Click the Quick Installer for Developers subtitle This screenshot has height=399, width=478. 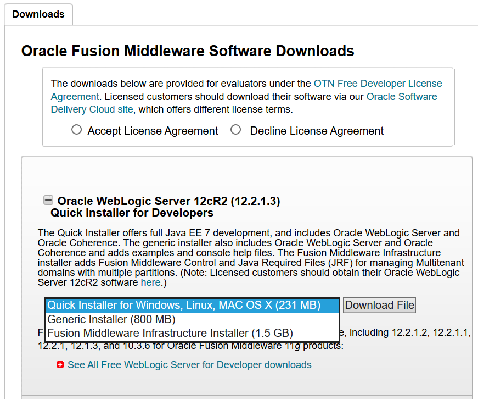point(132,213)
